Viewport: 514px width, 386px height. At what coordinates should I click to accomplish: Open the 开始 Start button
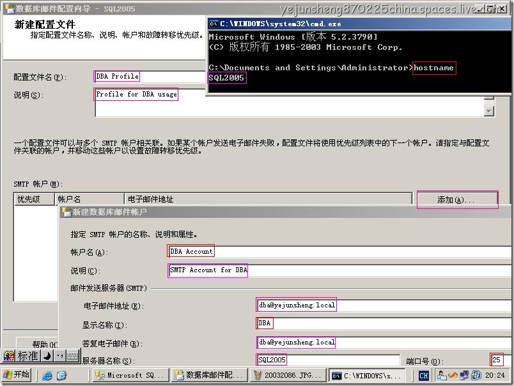pyautogui.click(x=17, y=375)
